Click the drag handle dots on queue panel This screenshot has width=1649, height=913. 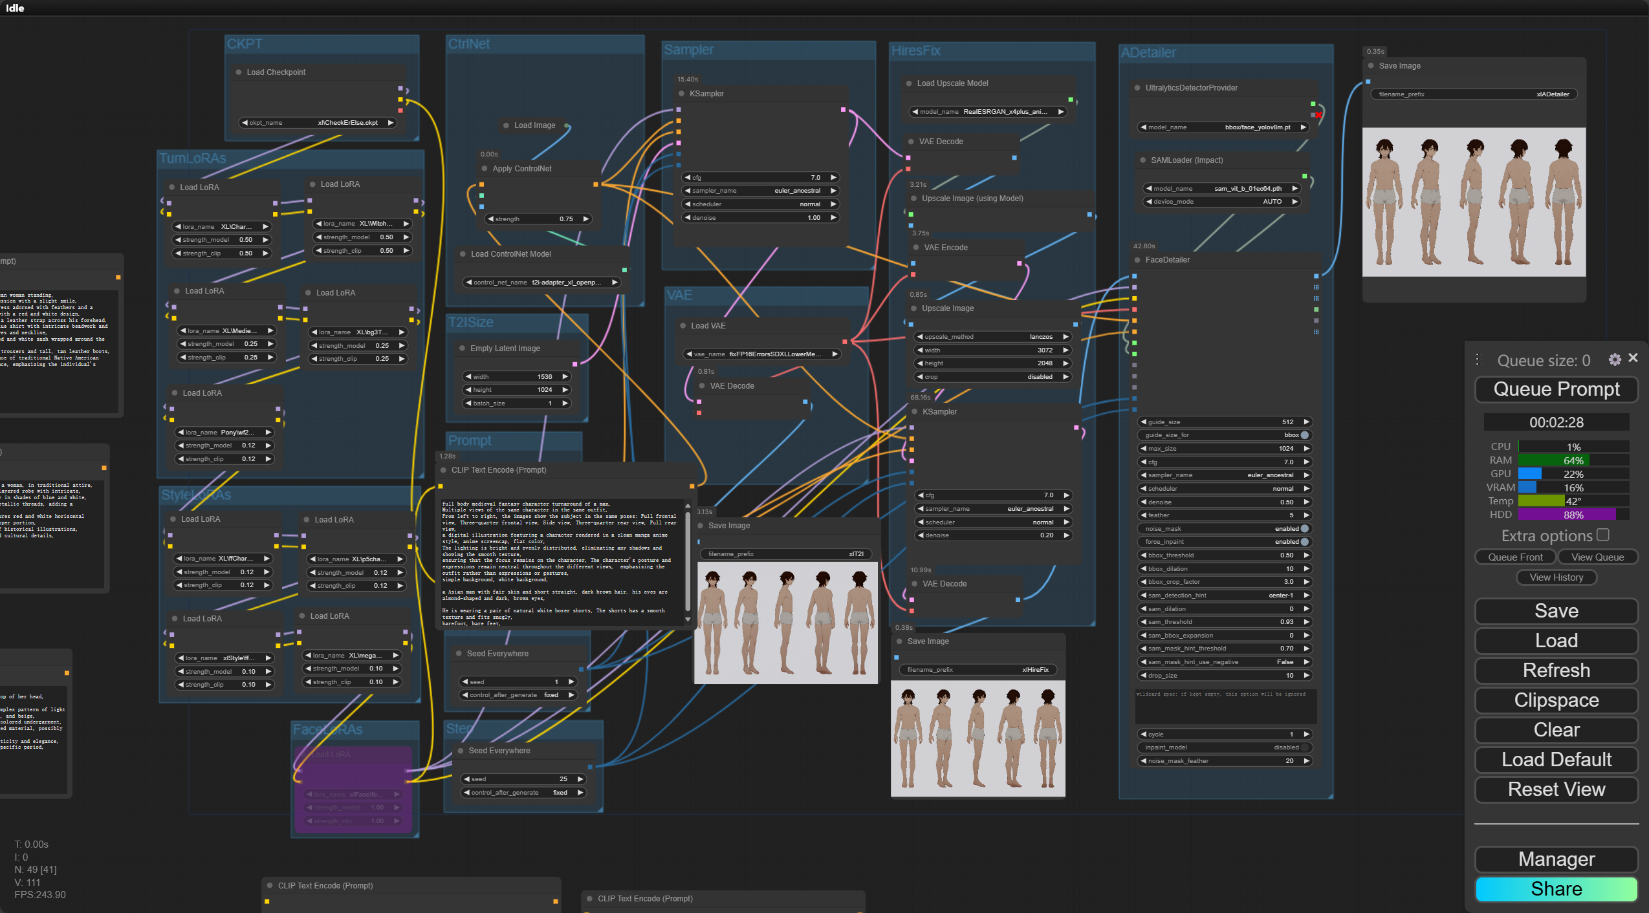1478,360
